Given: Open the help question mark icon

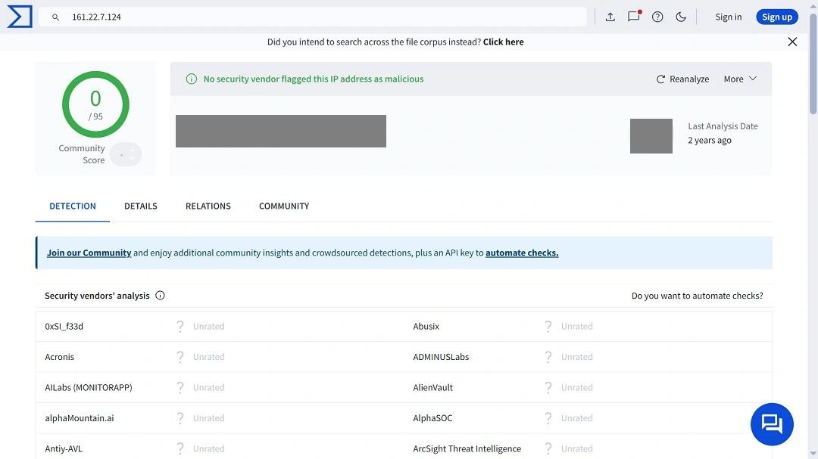Looking at the screenshot, I should [657, 17].
